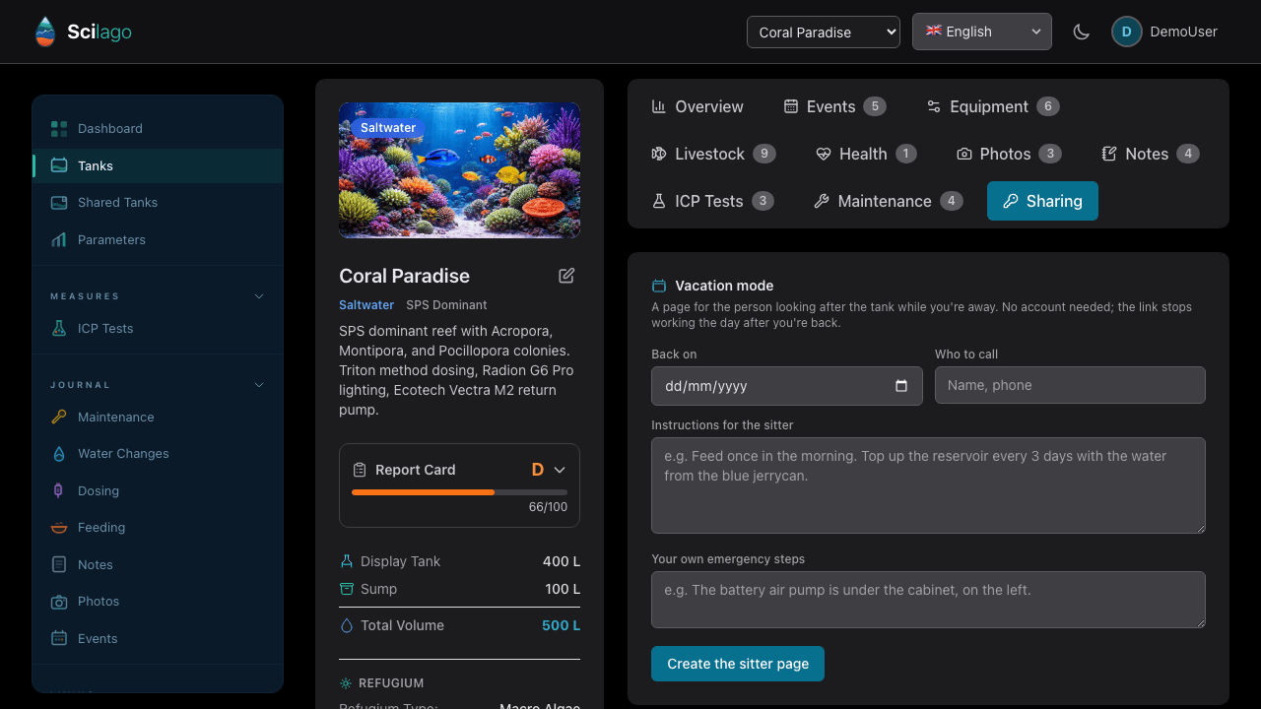Image resolution: width=1261 pixels, height=709 pixels.
Task: Switch to the Photos tab
Action: 1009,154
